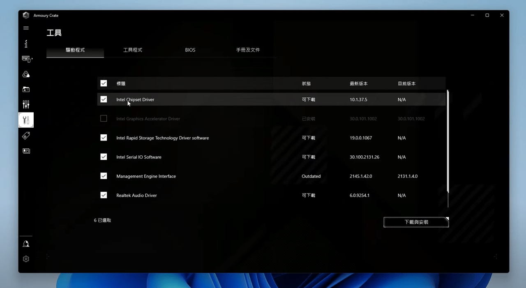Click the 狀態 column header
This screenshot has height=288, width=526.
306,83
